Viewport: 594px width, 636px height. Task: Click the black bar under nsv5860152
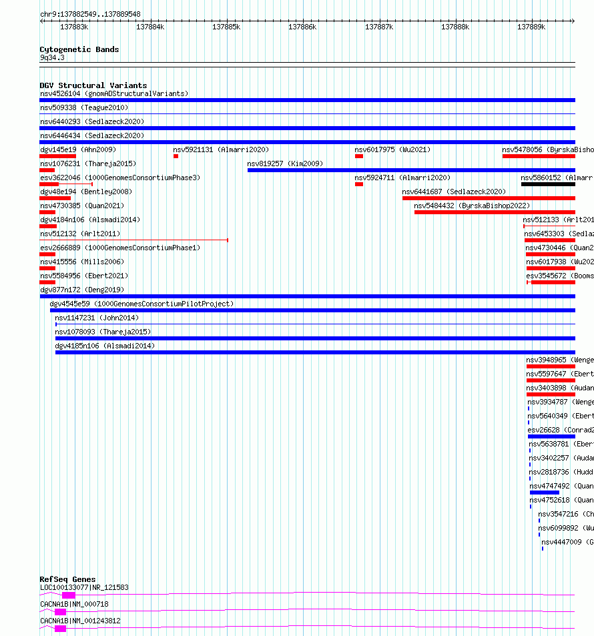pyautogui.click(x=548, y=184)
